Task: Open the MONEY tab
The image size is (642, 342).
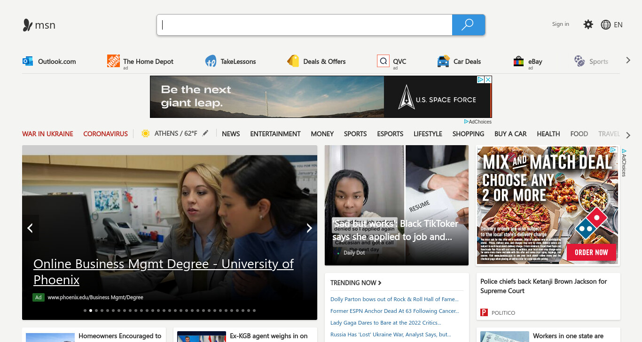Action: [322, 134]
